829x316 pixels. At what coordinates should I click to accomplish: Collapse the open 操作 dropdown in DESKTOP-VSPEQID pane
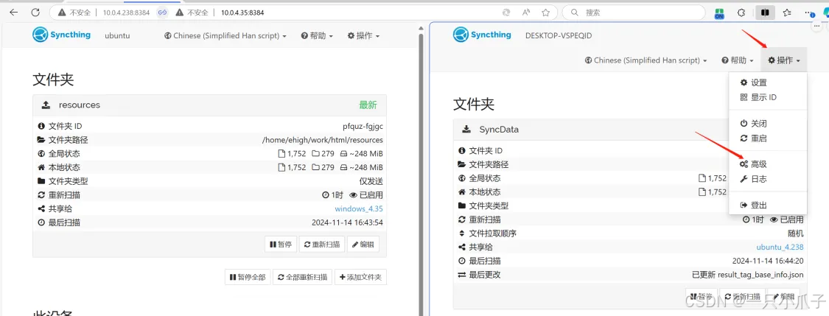click(784, 60)
